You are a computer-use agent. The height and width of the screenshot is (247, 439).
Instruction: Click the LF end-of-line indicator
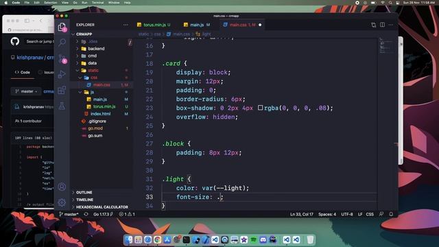360,214
